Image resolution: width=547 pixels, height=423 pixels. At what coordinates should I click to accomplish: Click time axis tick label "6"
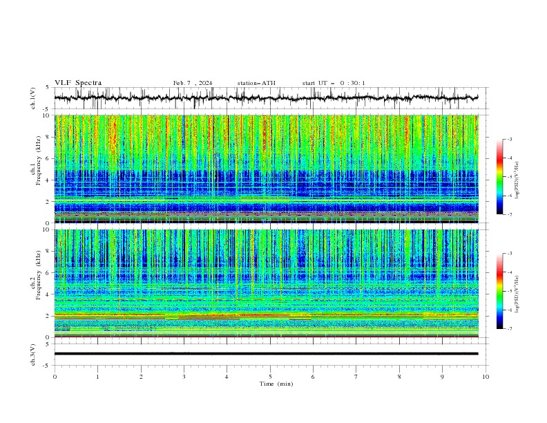point(313,377)
